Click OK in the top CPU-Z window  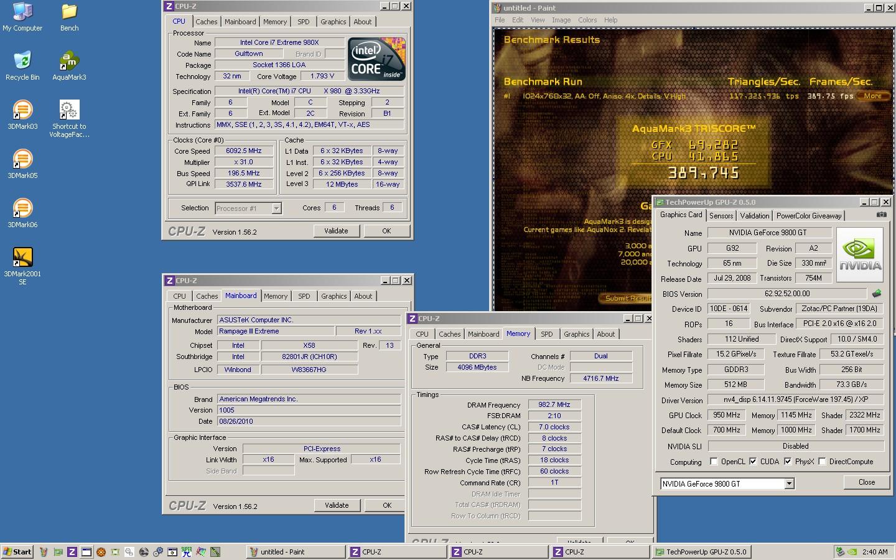click(x=386, y=231)
